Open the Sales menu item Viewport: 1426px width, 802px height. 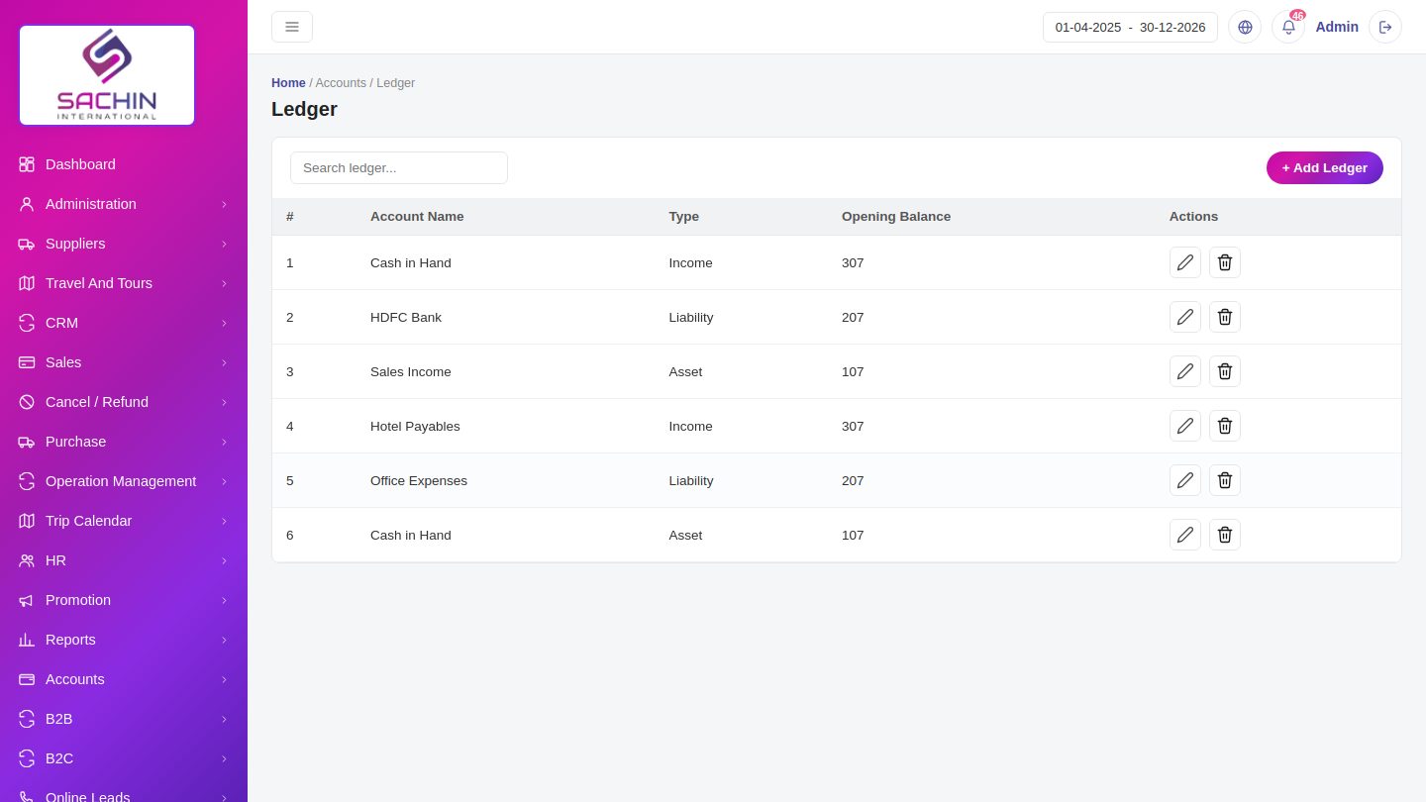[x=124, y=362]
